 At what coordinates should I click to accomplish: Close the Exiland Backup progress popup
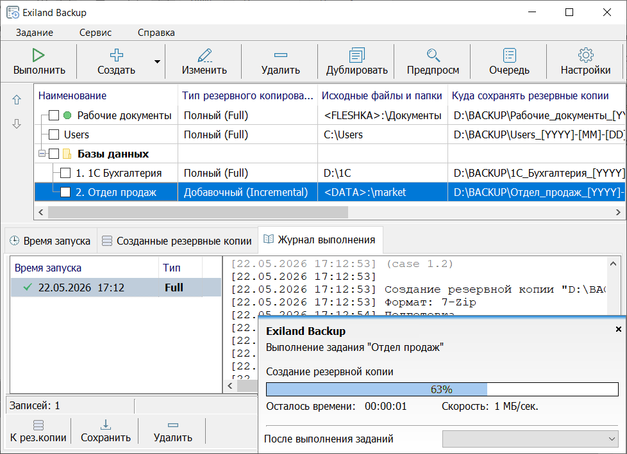pos(618,329)
